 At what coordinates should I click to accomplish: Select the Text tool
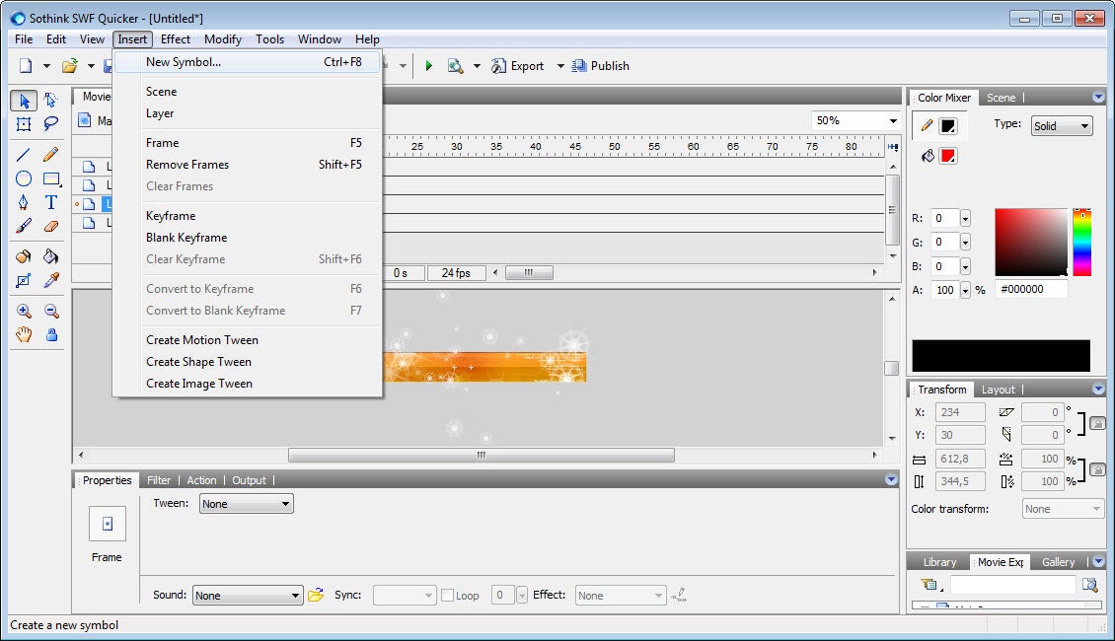(x=51, y=202)
